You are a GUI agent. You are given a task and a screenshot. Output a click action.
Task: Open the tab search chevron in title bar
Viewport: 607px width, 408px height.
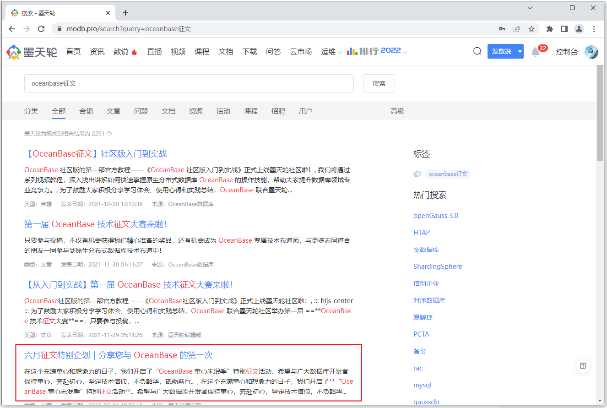coord(530,8)
